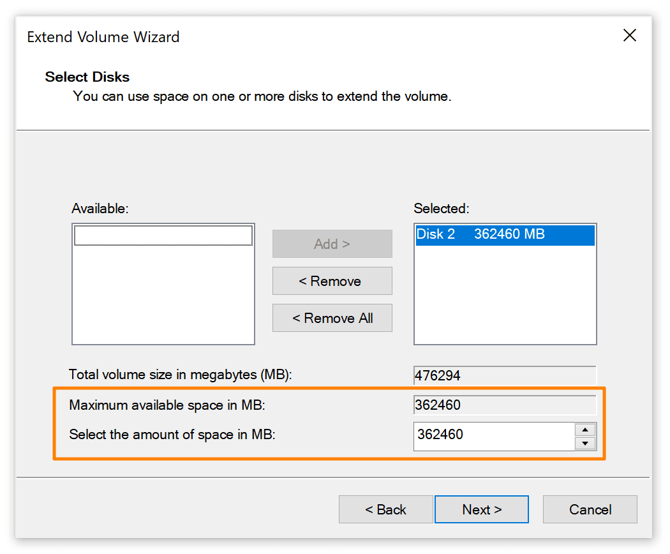Click the Total volume size field
Image resolution: width=670 pixels, height=554 pixels.
pyautogui.click(x=505, y=375)
